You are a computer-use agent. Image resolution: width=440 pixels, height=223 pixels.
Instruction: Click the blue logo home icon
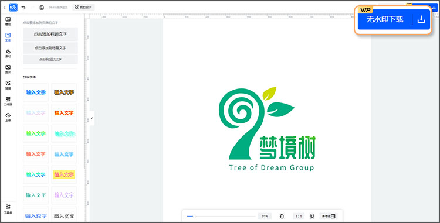point(13,8)
